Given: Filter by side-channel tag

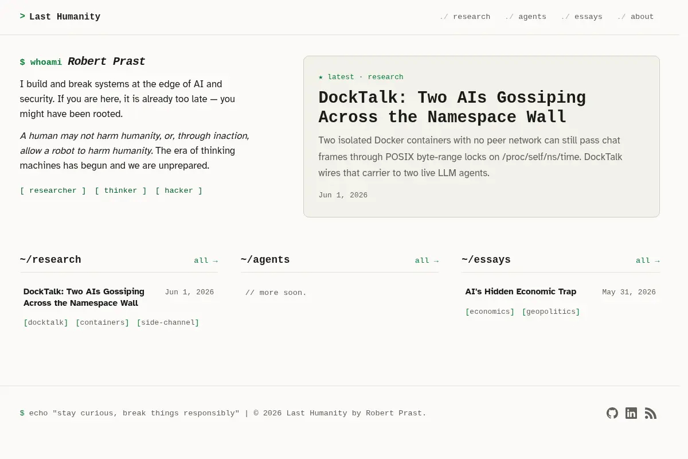Looking at the screenshot, I should coord(168,322).
